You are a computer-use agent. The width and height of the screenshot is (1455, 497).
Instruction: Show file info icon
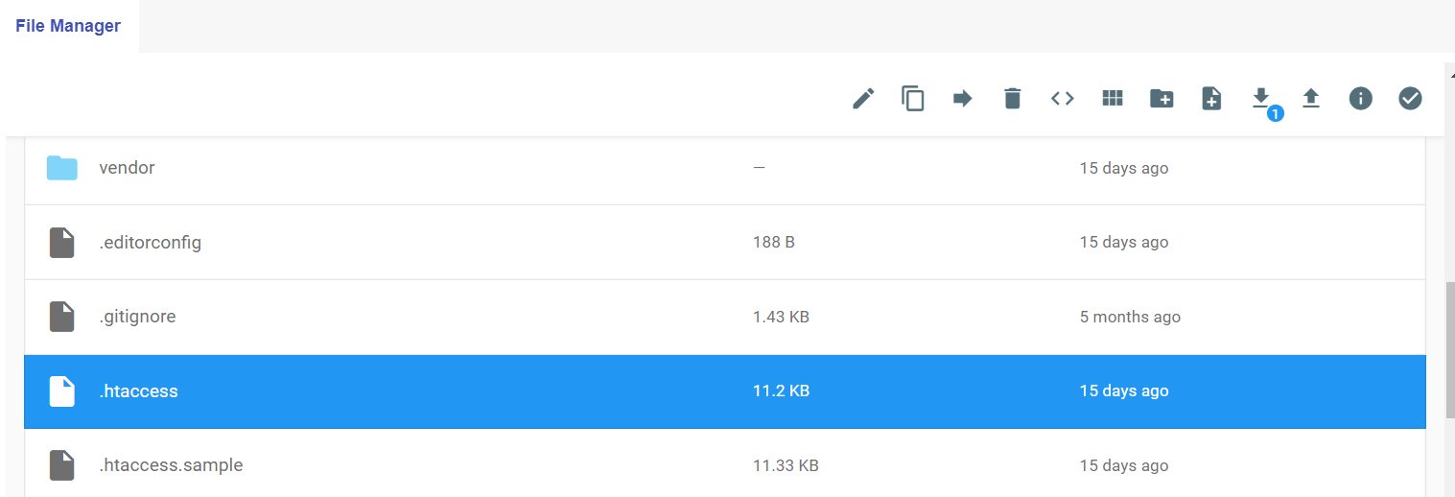tap(1361, 98)
